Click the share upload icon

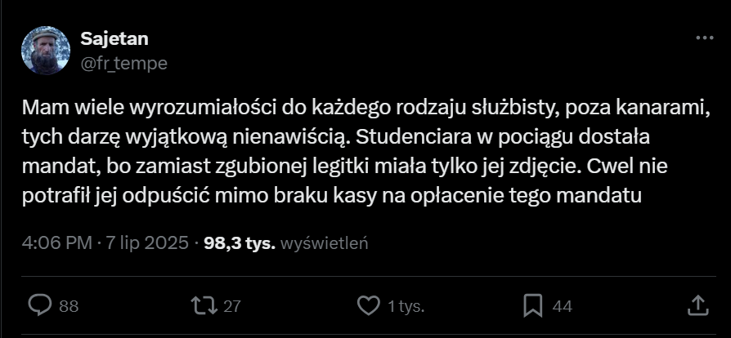coord(697,305)
